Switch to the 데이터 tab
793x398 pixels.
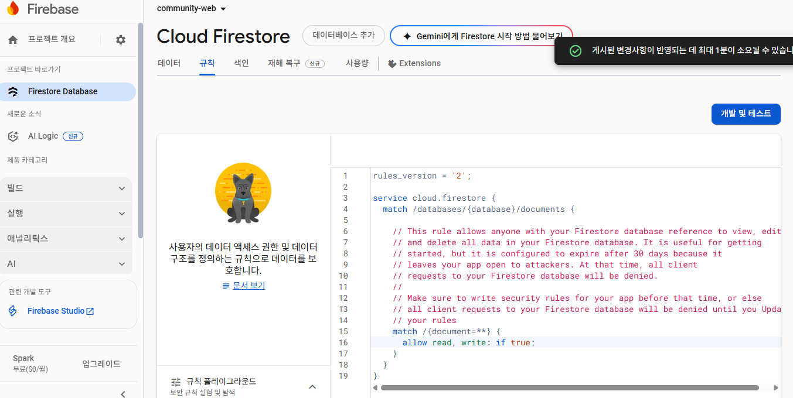169,63
